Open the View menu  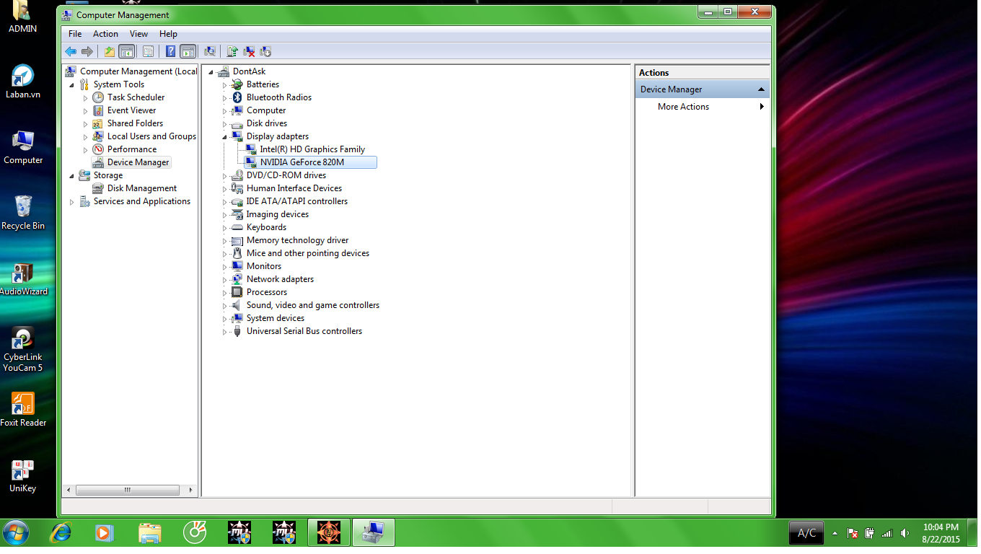pyautogui.click(x=138, y=34)
